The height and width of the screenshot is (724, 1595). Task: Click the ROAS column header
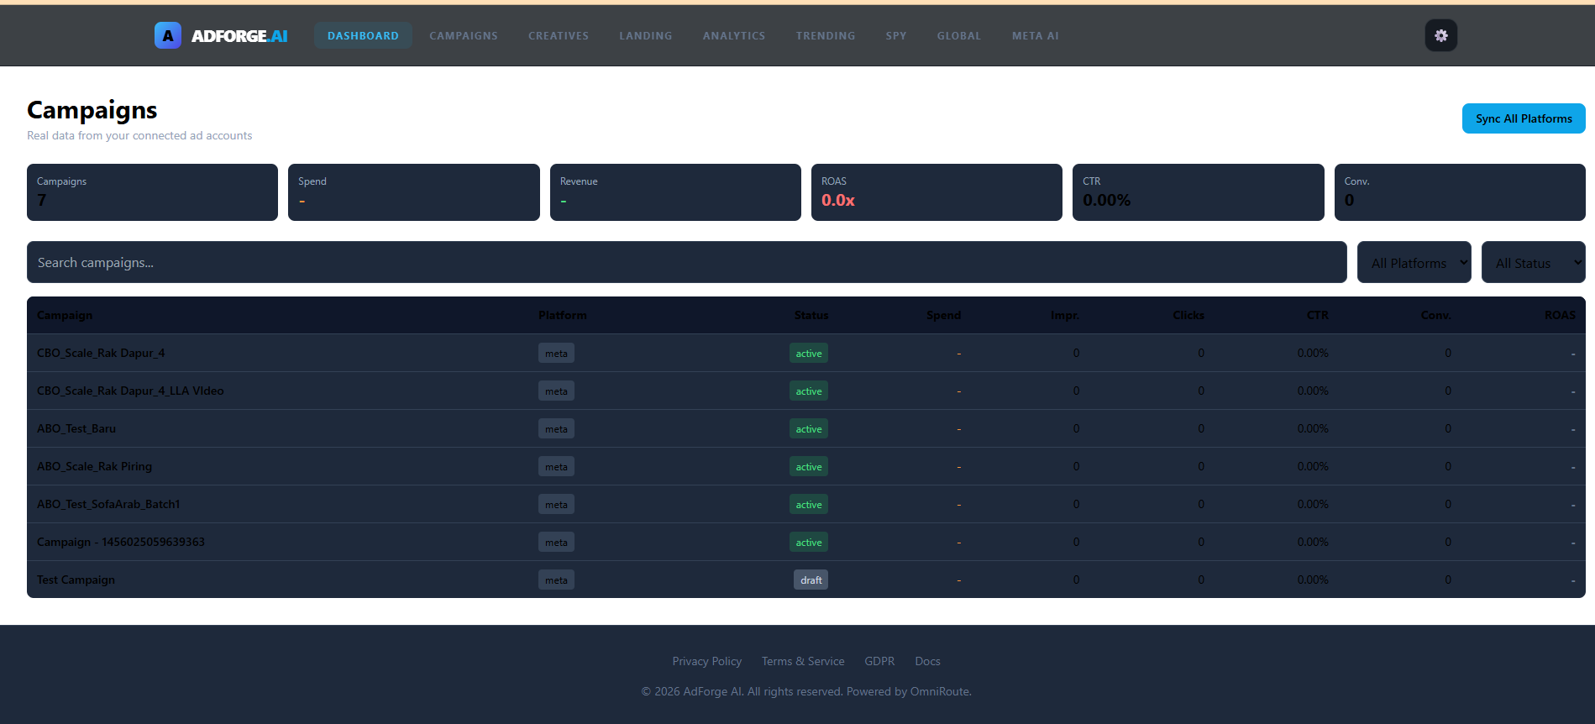(x=1560, y=315)
